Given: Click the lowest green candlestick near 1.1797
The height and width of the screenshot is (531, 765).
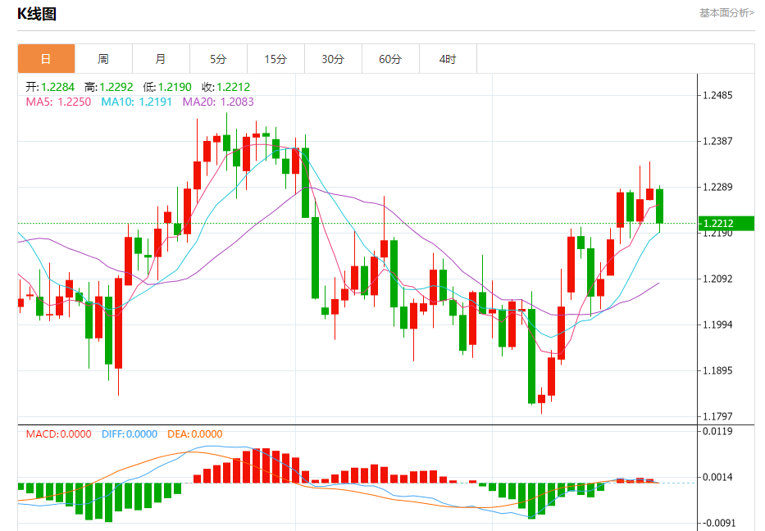Looking at the screenshot, I should (x=532, y=356).
